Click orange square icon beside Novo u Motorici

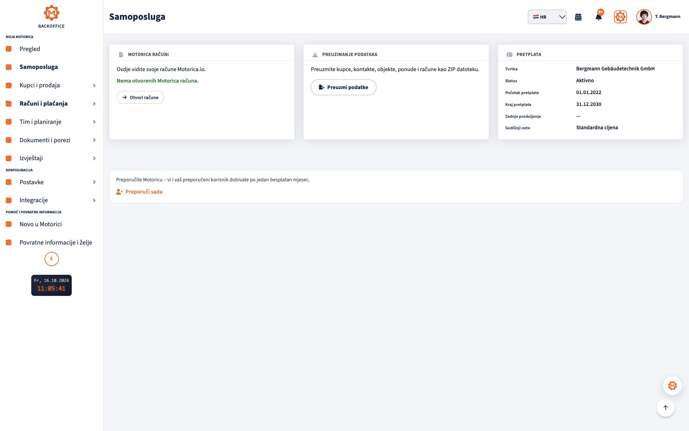[x=9, y=224]
